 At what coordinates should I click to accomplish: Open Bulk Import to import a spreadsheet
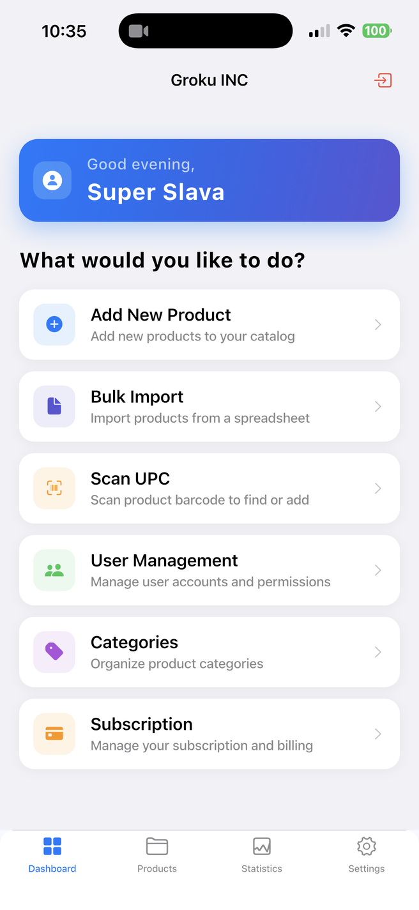coord(209,406)
